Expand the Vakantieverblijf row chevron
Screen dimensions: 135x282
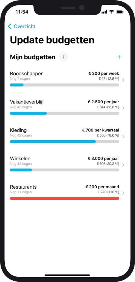click(123, 108)
